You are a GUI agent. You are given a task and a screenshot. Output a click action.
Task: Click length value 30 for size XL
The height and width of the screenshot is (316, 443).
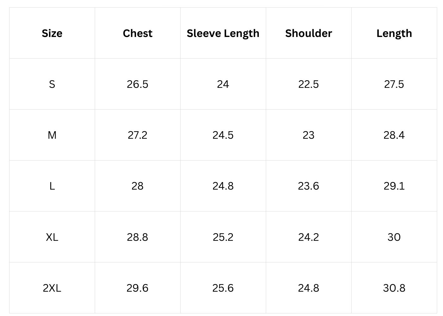click(x=394, y=237)
